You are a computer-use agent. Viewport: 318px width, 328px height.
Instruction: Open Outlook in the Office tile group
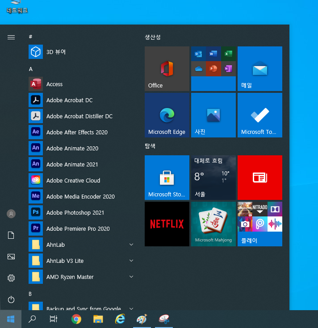pos(198,54)
